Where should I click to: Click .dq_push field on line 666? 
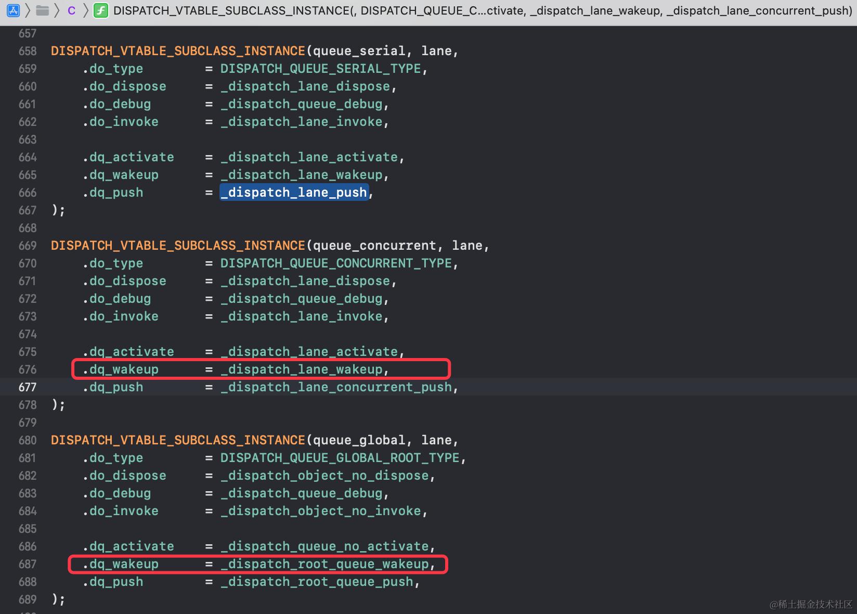[113, 193]
